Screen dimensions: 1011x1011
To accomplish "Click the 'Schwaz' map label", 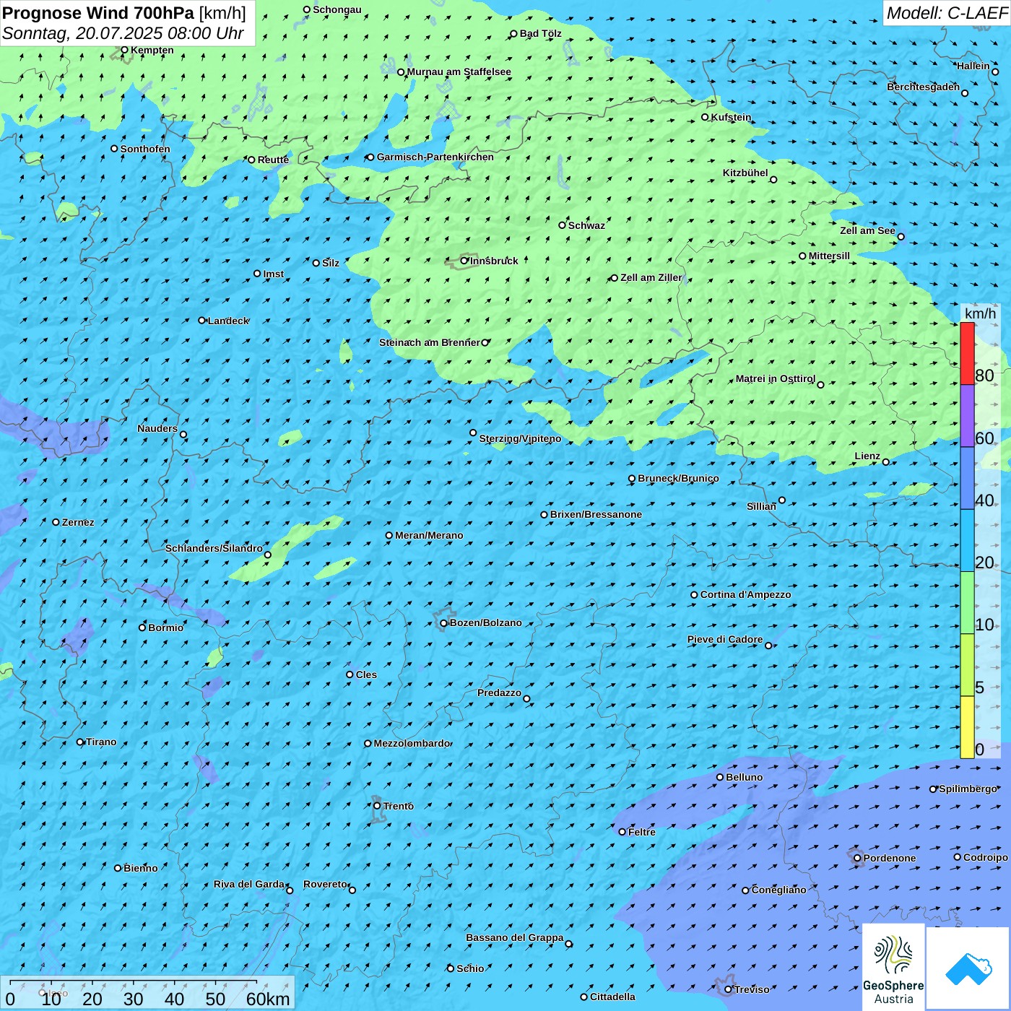I will (586, 225).
